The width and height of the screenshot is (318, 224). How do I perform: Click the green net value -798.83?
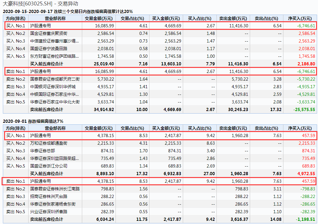[308, 189]
